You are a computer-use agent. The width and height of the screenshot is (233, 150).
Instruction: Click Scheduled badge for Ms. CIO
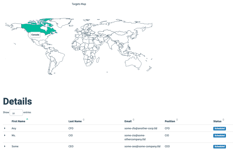click(x=219, y=136)
